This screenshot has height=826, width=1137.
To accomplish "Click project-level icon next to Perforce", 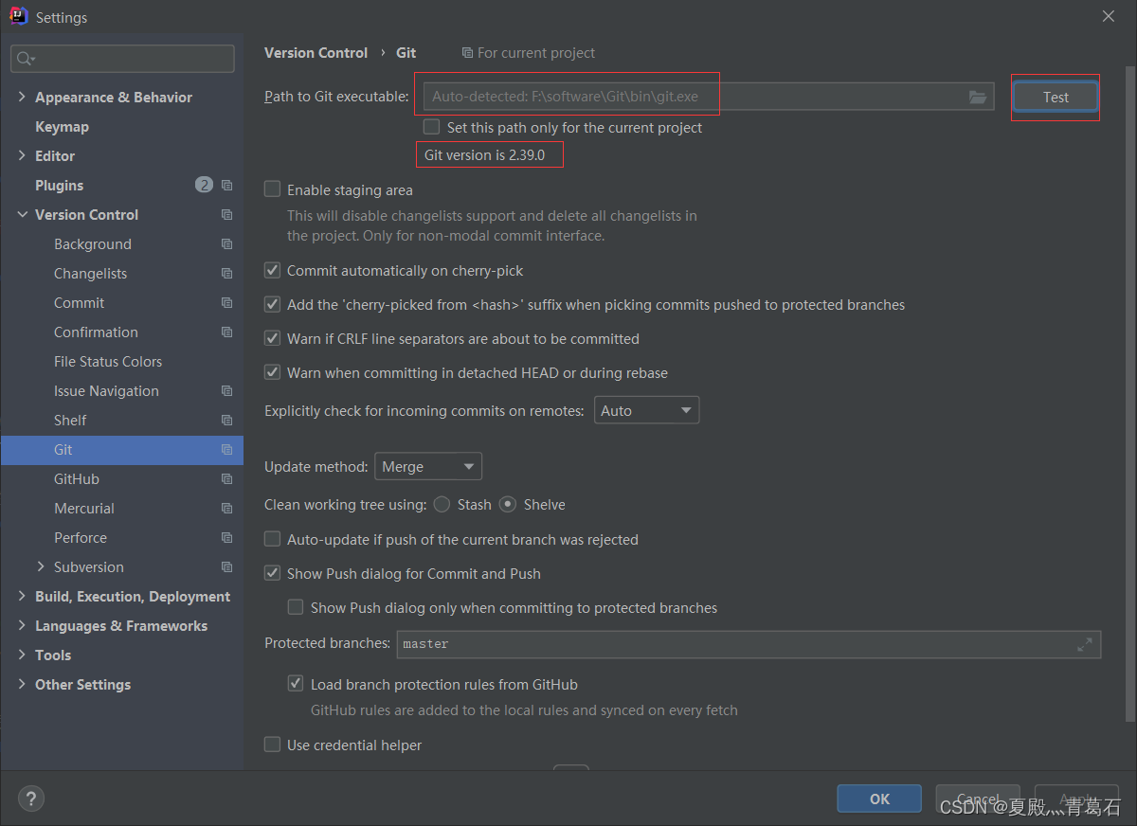I will 226,538.
